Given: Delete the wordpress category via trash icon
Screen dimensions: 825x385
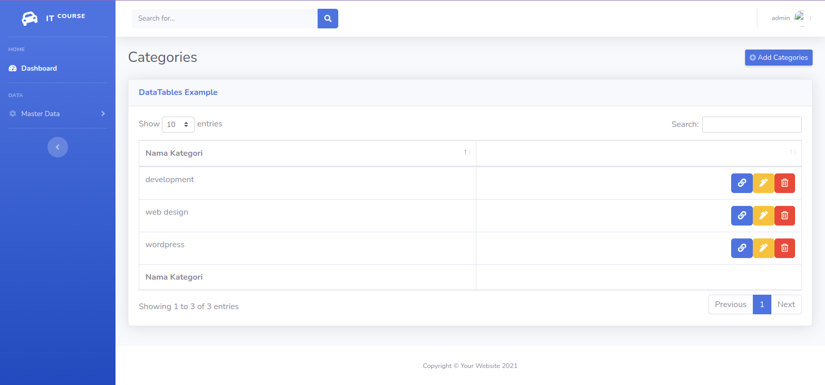Looking at the screenshot, I should pos(784,248).
